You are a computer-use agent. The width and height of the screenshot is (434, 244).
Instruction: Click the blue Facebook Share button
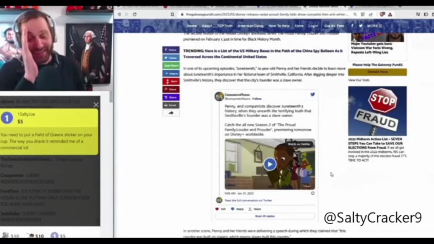171,50
